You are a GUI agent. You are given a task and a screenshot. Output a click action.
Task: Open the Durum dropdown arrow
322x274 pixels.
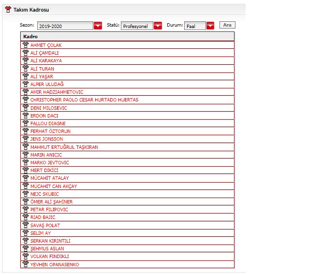point(210,26)
